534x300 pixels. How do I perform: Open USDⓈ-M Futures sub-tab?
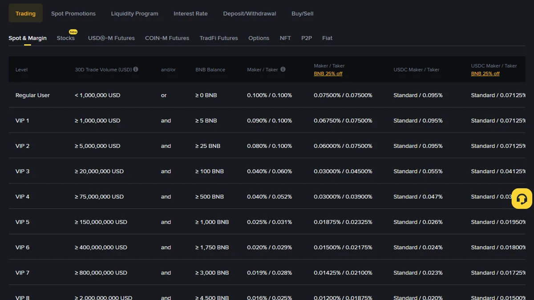pyautogui.click(x=111, y=38)
